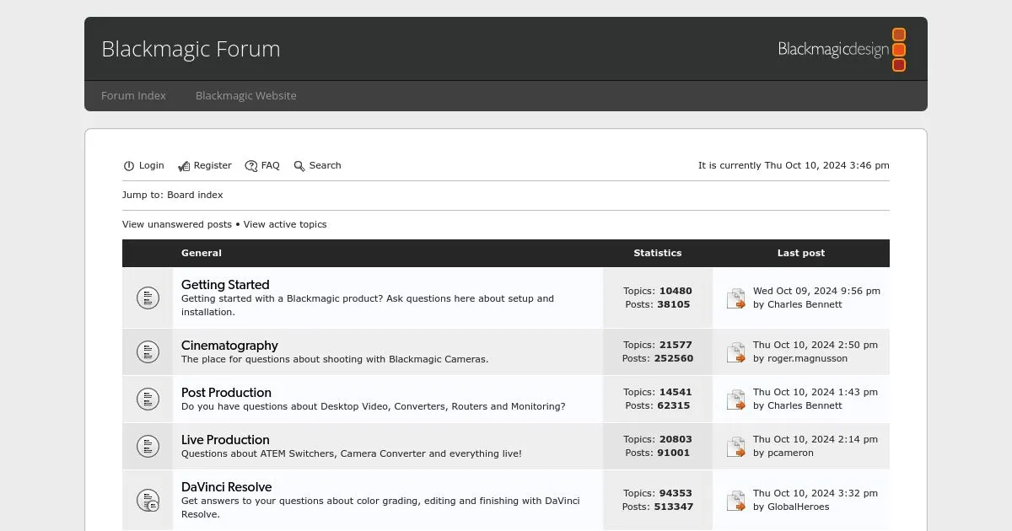Image resolution: width=1012 pixels, height=531 pixels.
Task: Click posts count 252560
Action: [x=673, y=358]
